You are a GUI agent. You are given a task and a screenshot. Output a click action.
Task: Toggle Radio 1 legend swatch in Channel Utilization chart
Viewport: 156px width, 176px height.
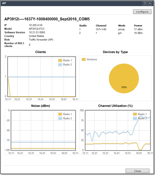(x=135, y=114)
